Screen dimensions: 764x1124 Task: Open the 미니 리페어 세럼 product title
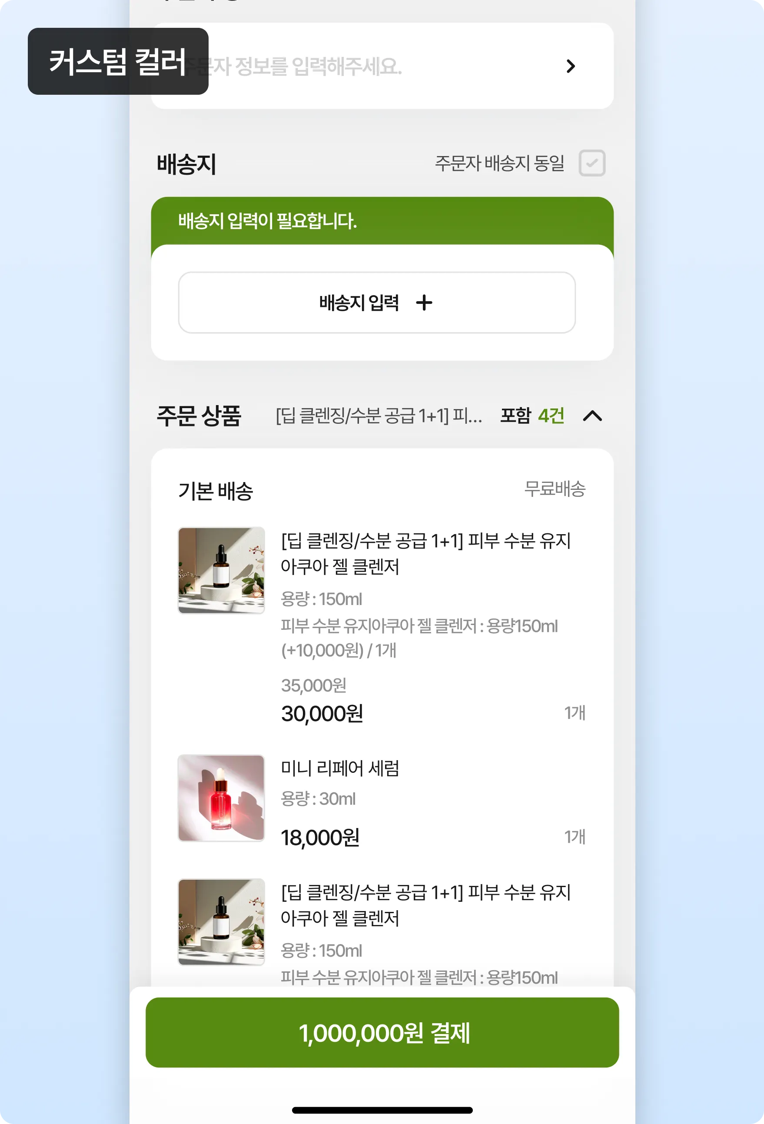340,768
